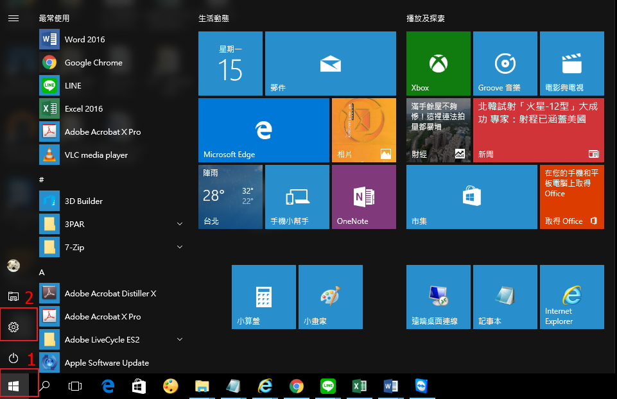Open File Explorer on the taskbar
This screenshot has height=399, width=617.
point(202,386)
